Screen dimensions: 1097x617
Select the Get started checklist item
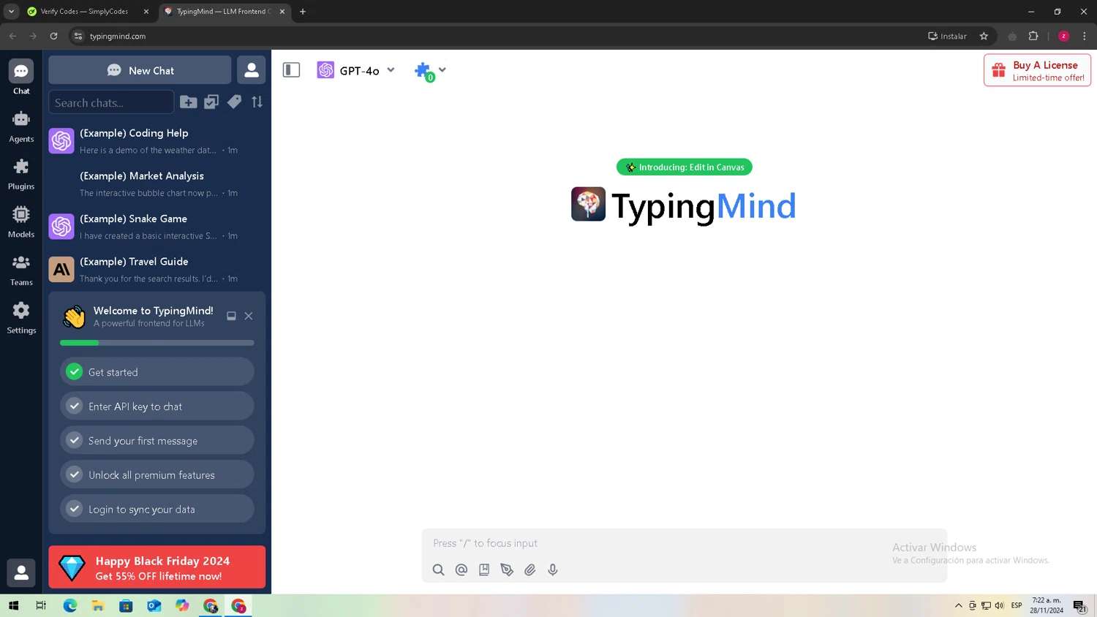[x=157, y=372]
